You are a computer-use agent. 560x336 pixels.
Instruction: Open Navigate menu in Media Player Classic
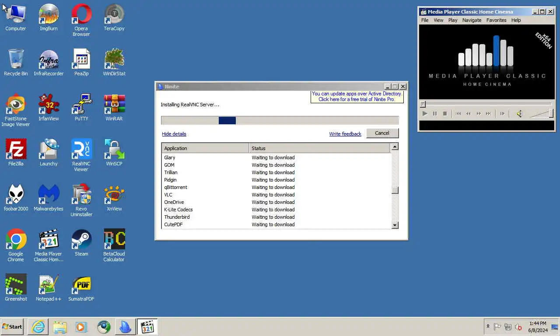click(472, 20)
